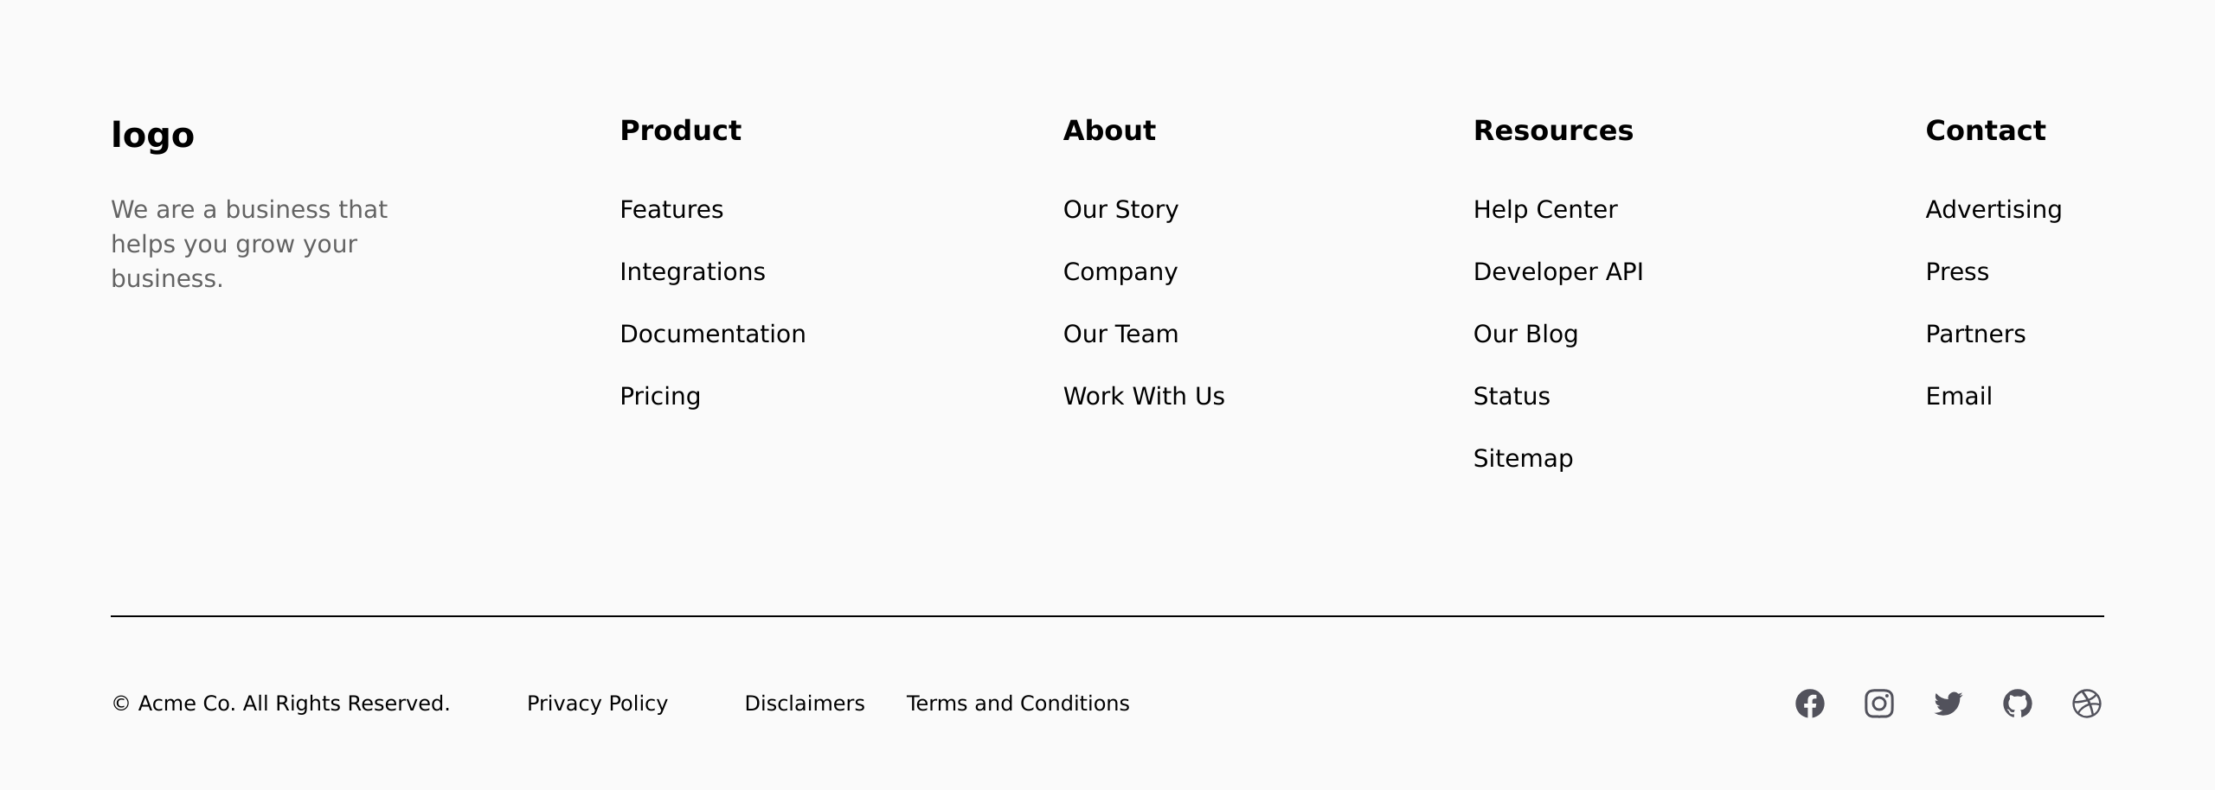Open the Advertising contact link

click(x=1993, y=210)
